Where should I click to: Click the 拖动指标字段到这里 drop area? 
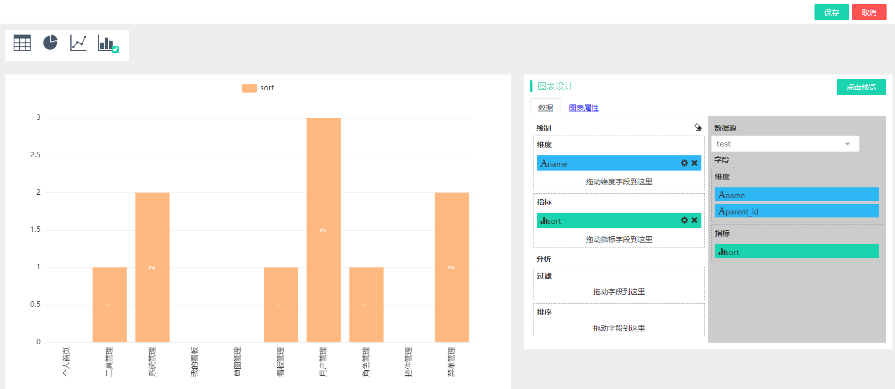619,239
